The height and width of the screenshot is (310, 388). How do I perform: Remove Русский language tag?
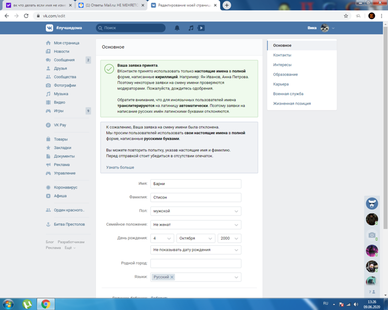[172, 277]
